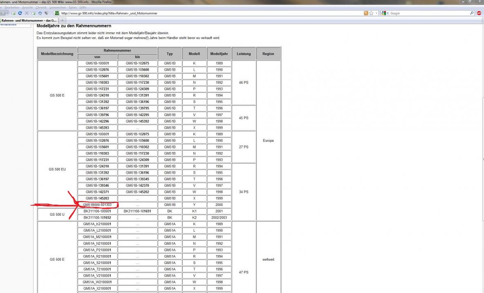The width and height of the screenshot is (484, 293).
Task: Click the search magnifier icon
Action: [473, 13]
